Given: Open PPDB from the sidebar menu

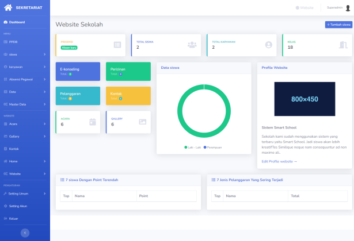Looking at the screenshot, I should [13, 42].
